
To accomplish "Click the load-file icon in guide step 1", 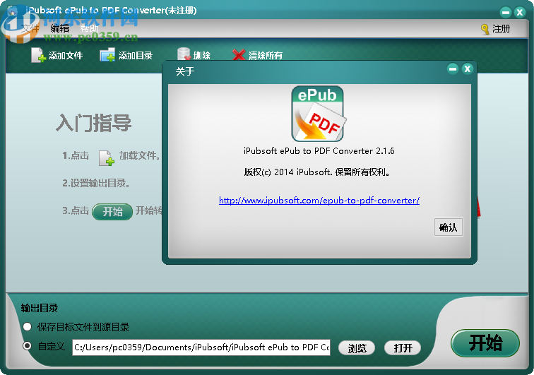I will coord(106,157).
